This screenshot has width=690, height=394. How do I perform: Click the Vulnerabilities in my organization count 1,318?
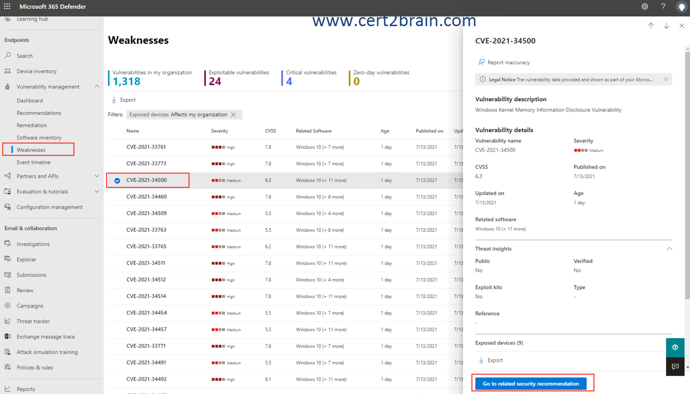(126, 81)
